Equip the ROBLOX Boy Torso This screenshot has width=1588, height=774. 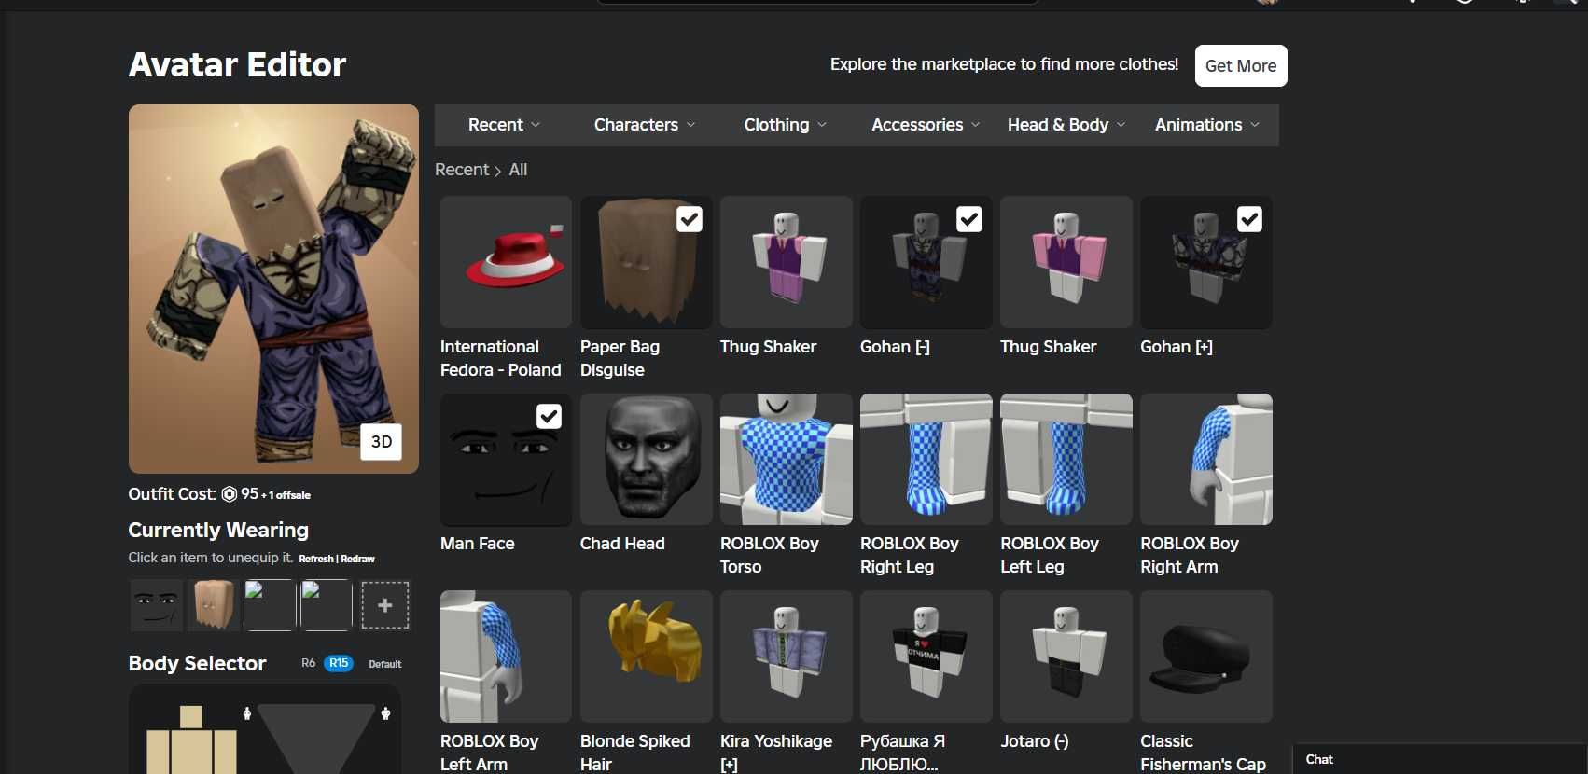[787, 460]
